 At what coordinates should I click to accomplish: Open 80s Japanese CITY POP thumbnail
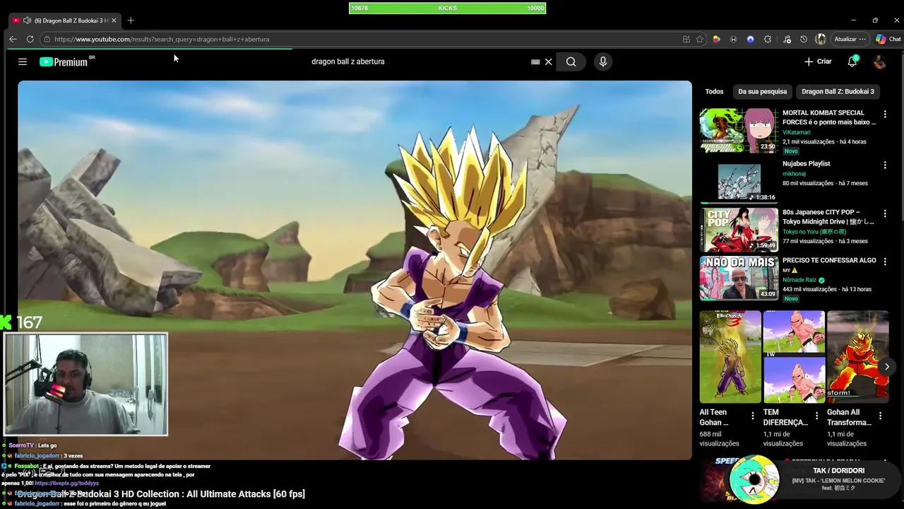(x=739, y=230)
